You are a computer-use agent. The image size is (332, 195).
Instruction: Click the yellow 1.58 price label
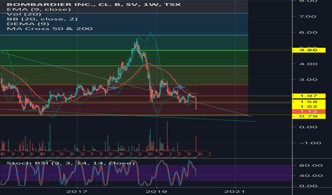(309, 102)
